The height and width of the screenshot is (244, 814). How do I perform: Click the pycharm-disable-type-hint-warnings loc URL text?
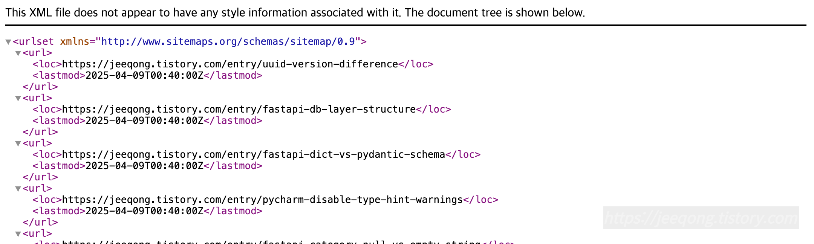coord(262,200)
